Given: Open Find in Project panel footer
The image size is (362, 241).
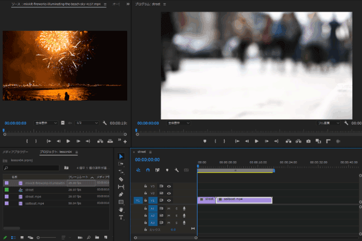Looking at the screenshot, I should tap(89, 237).
